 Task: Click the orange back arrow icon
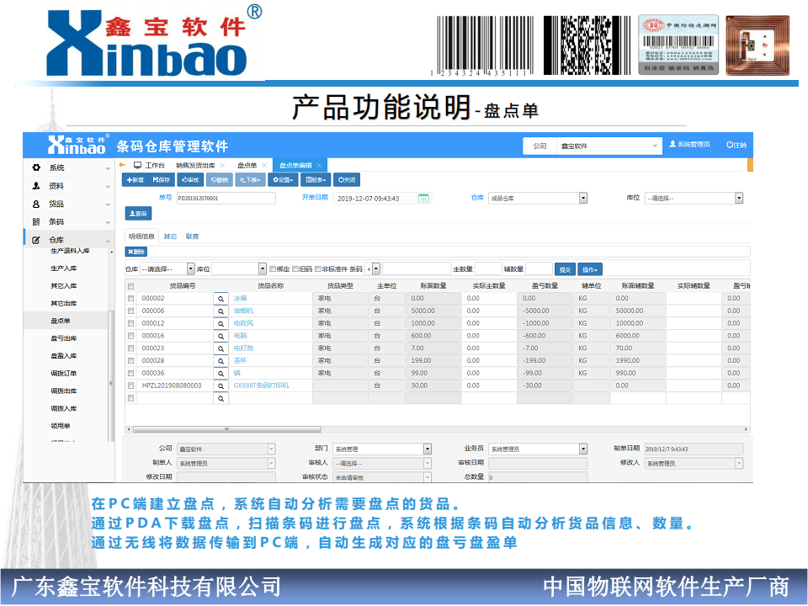(122, 165)
